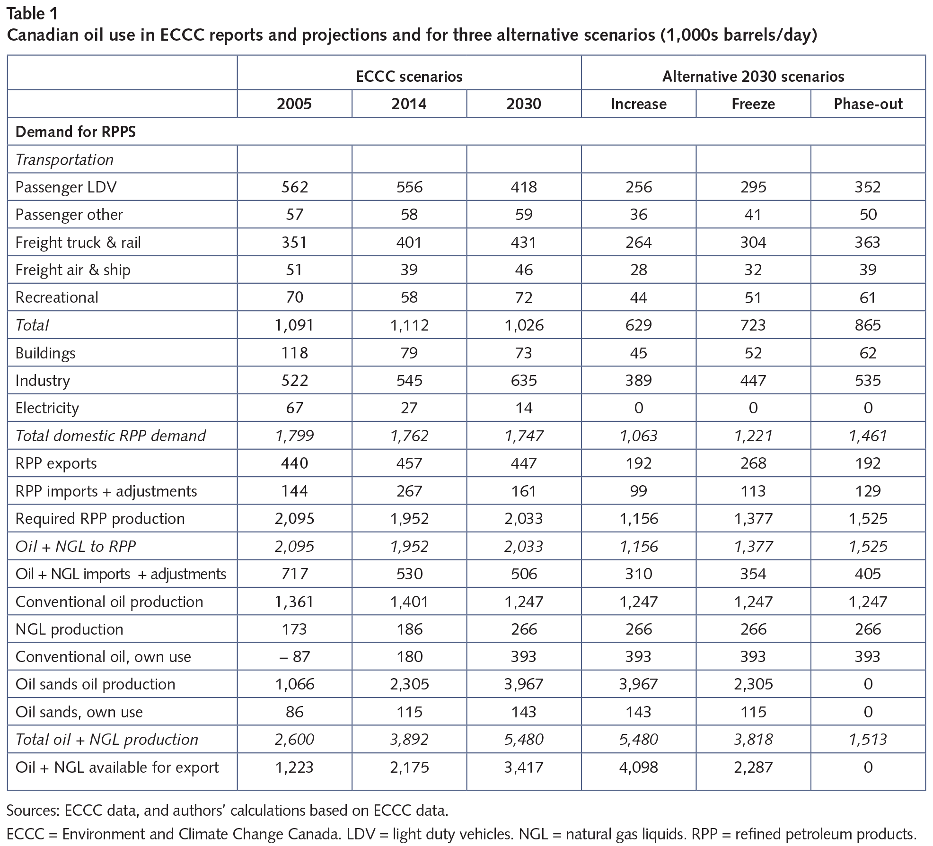Click the Alternative 2030 scenarios header
Viewport: 933px width, 846px height.
click(x=753, y=77)
